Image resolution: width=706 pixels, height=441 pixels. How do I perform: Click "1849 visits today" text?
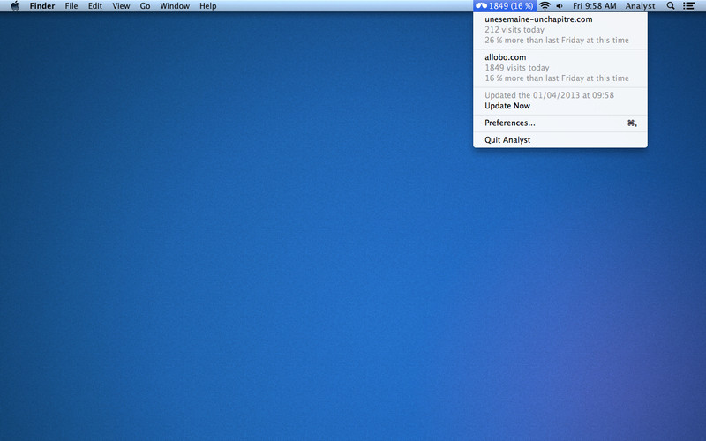pyautogui.click(x=517, y=68)
